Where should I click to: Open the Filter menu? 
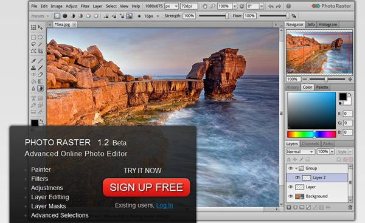click(85, 6)
